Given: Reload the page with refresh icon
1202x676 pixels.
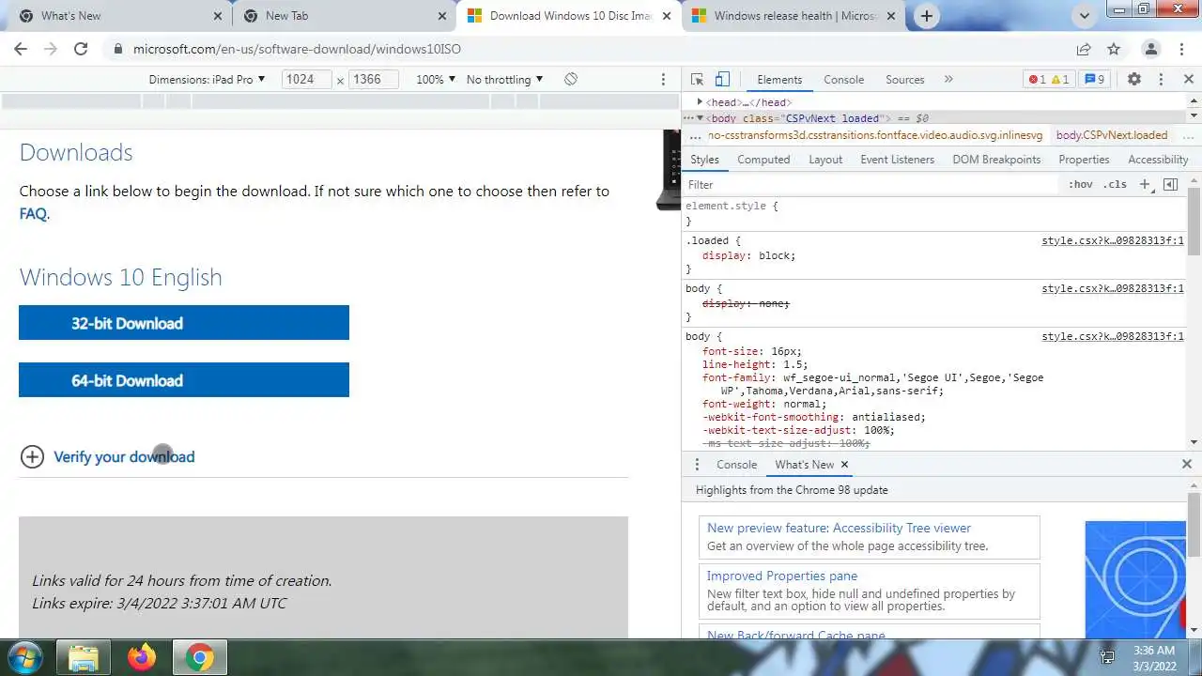Looking at the screenshot, I should pyautogui.click(x=81, y=49).
